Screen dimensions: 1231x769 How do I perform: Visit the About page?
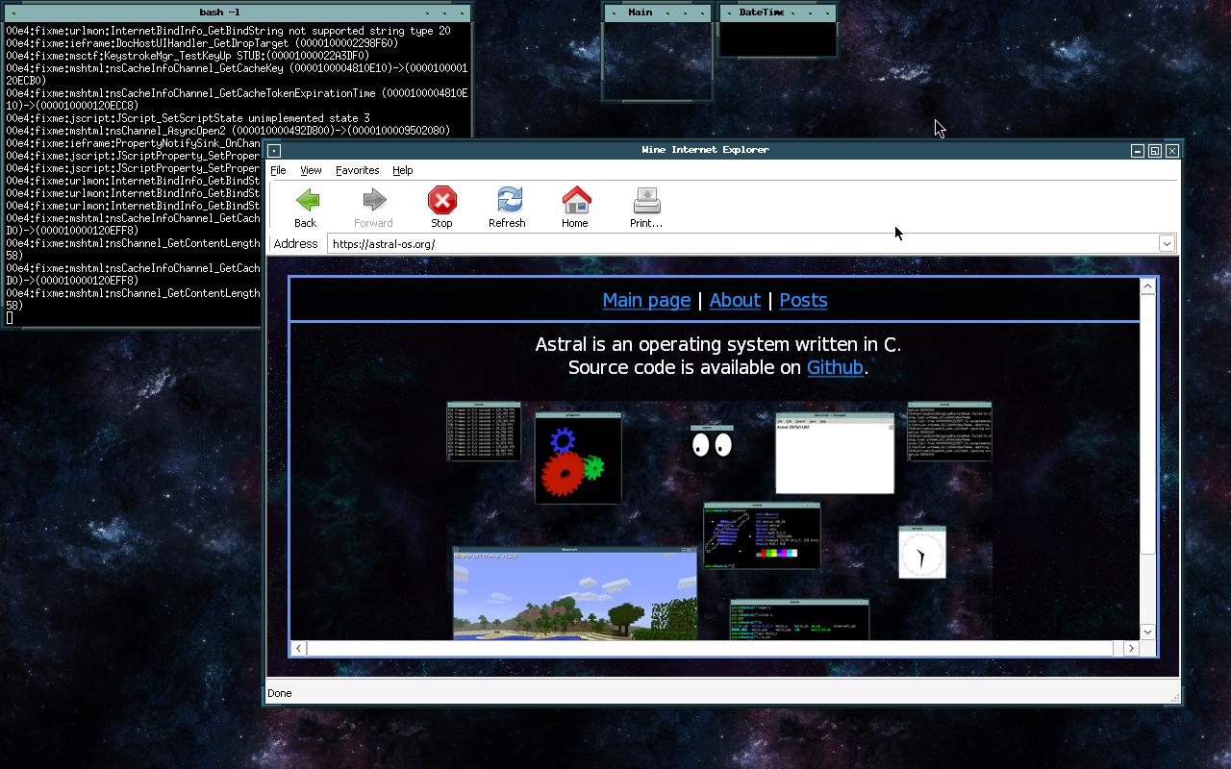point(735,300)
